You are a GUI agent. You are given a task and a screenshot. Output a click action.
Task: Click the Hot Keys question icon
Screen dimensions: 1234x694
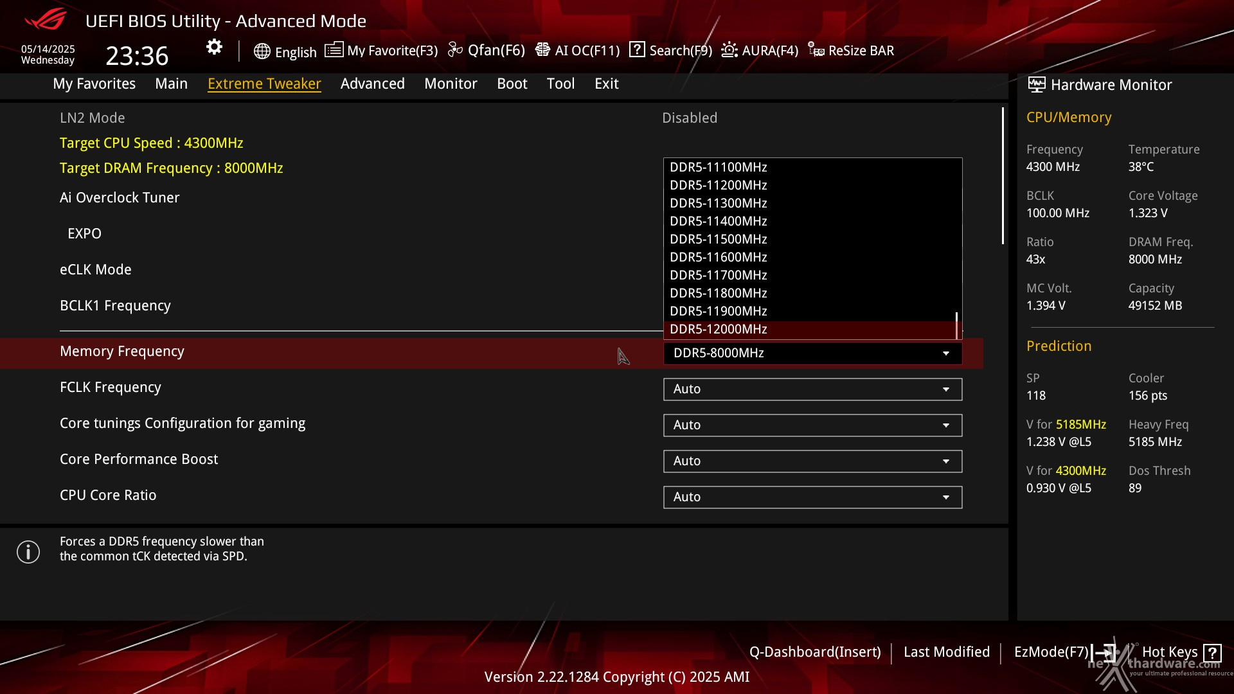tap(1212, 653)
